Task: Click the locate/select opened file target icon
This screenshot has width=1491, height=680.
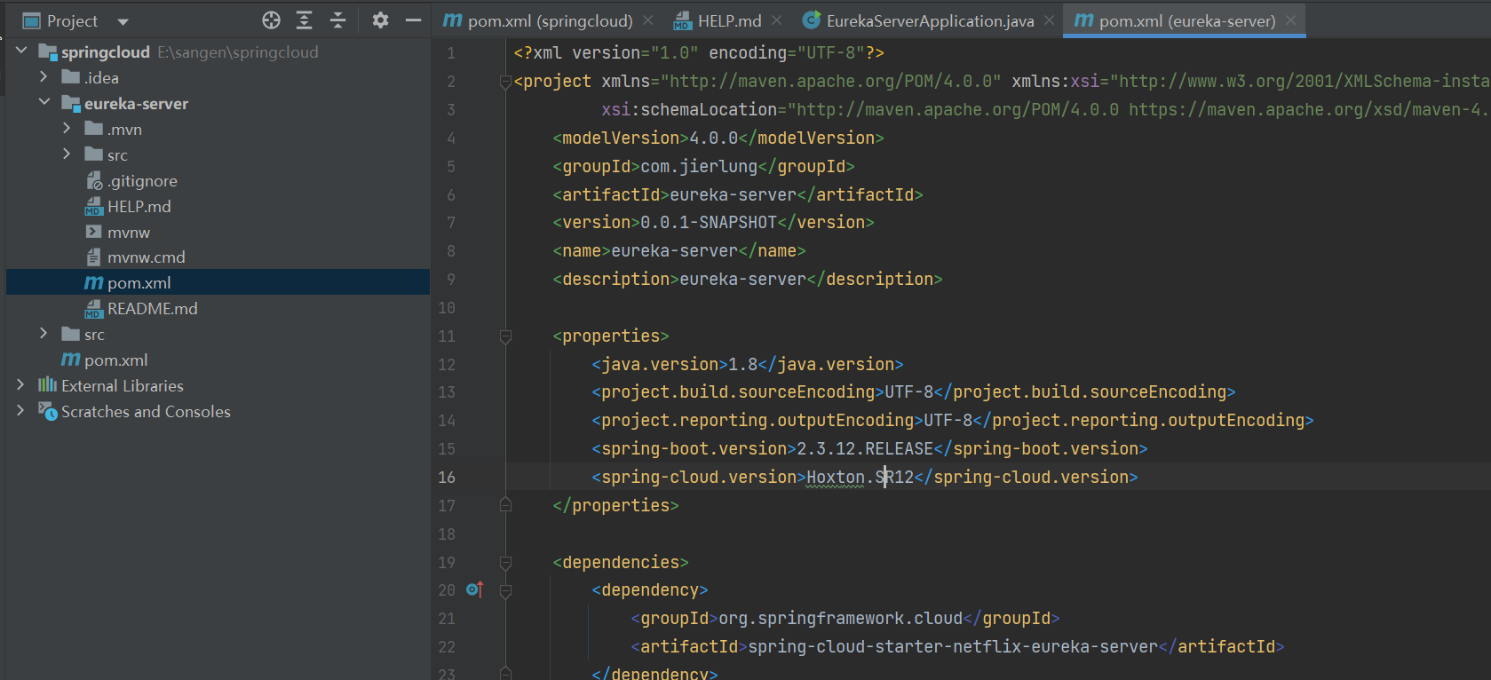Action: (272, 20)
